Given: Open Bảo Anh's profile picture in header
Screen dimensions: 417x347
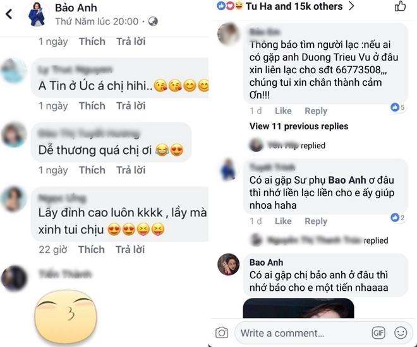Looking at the screenshot, I should pyautogui.click(x=37, y=15).
